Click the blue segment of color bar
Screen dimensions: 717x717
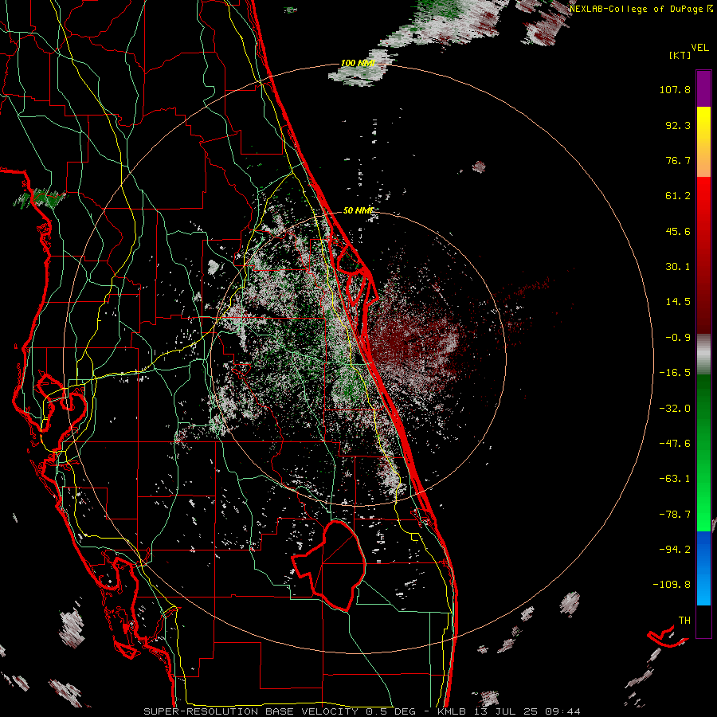[703, 568]
